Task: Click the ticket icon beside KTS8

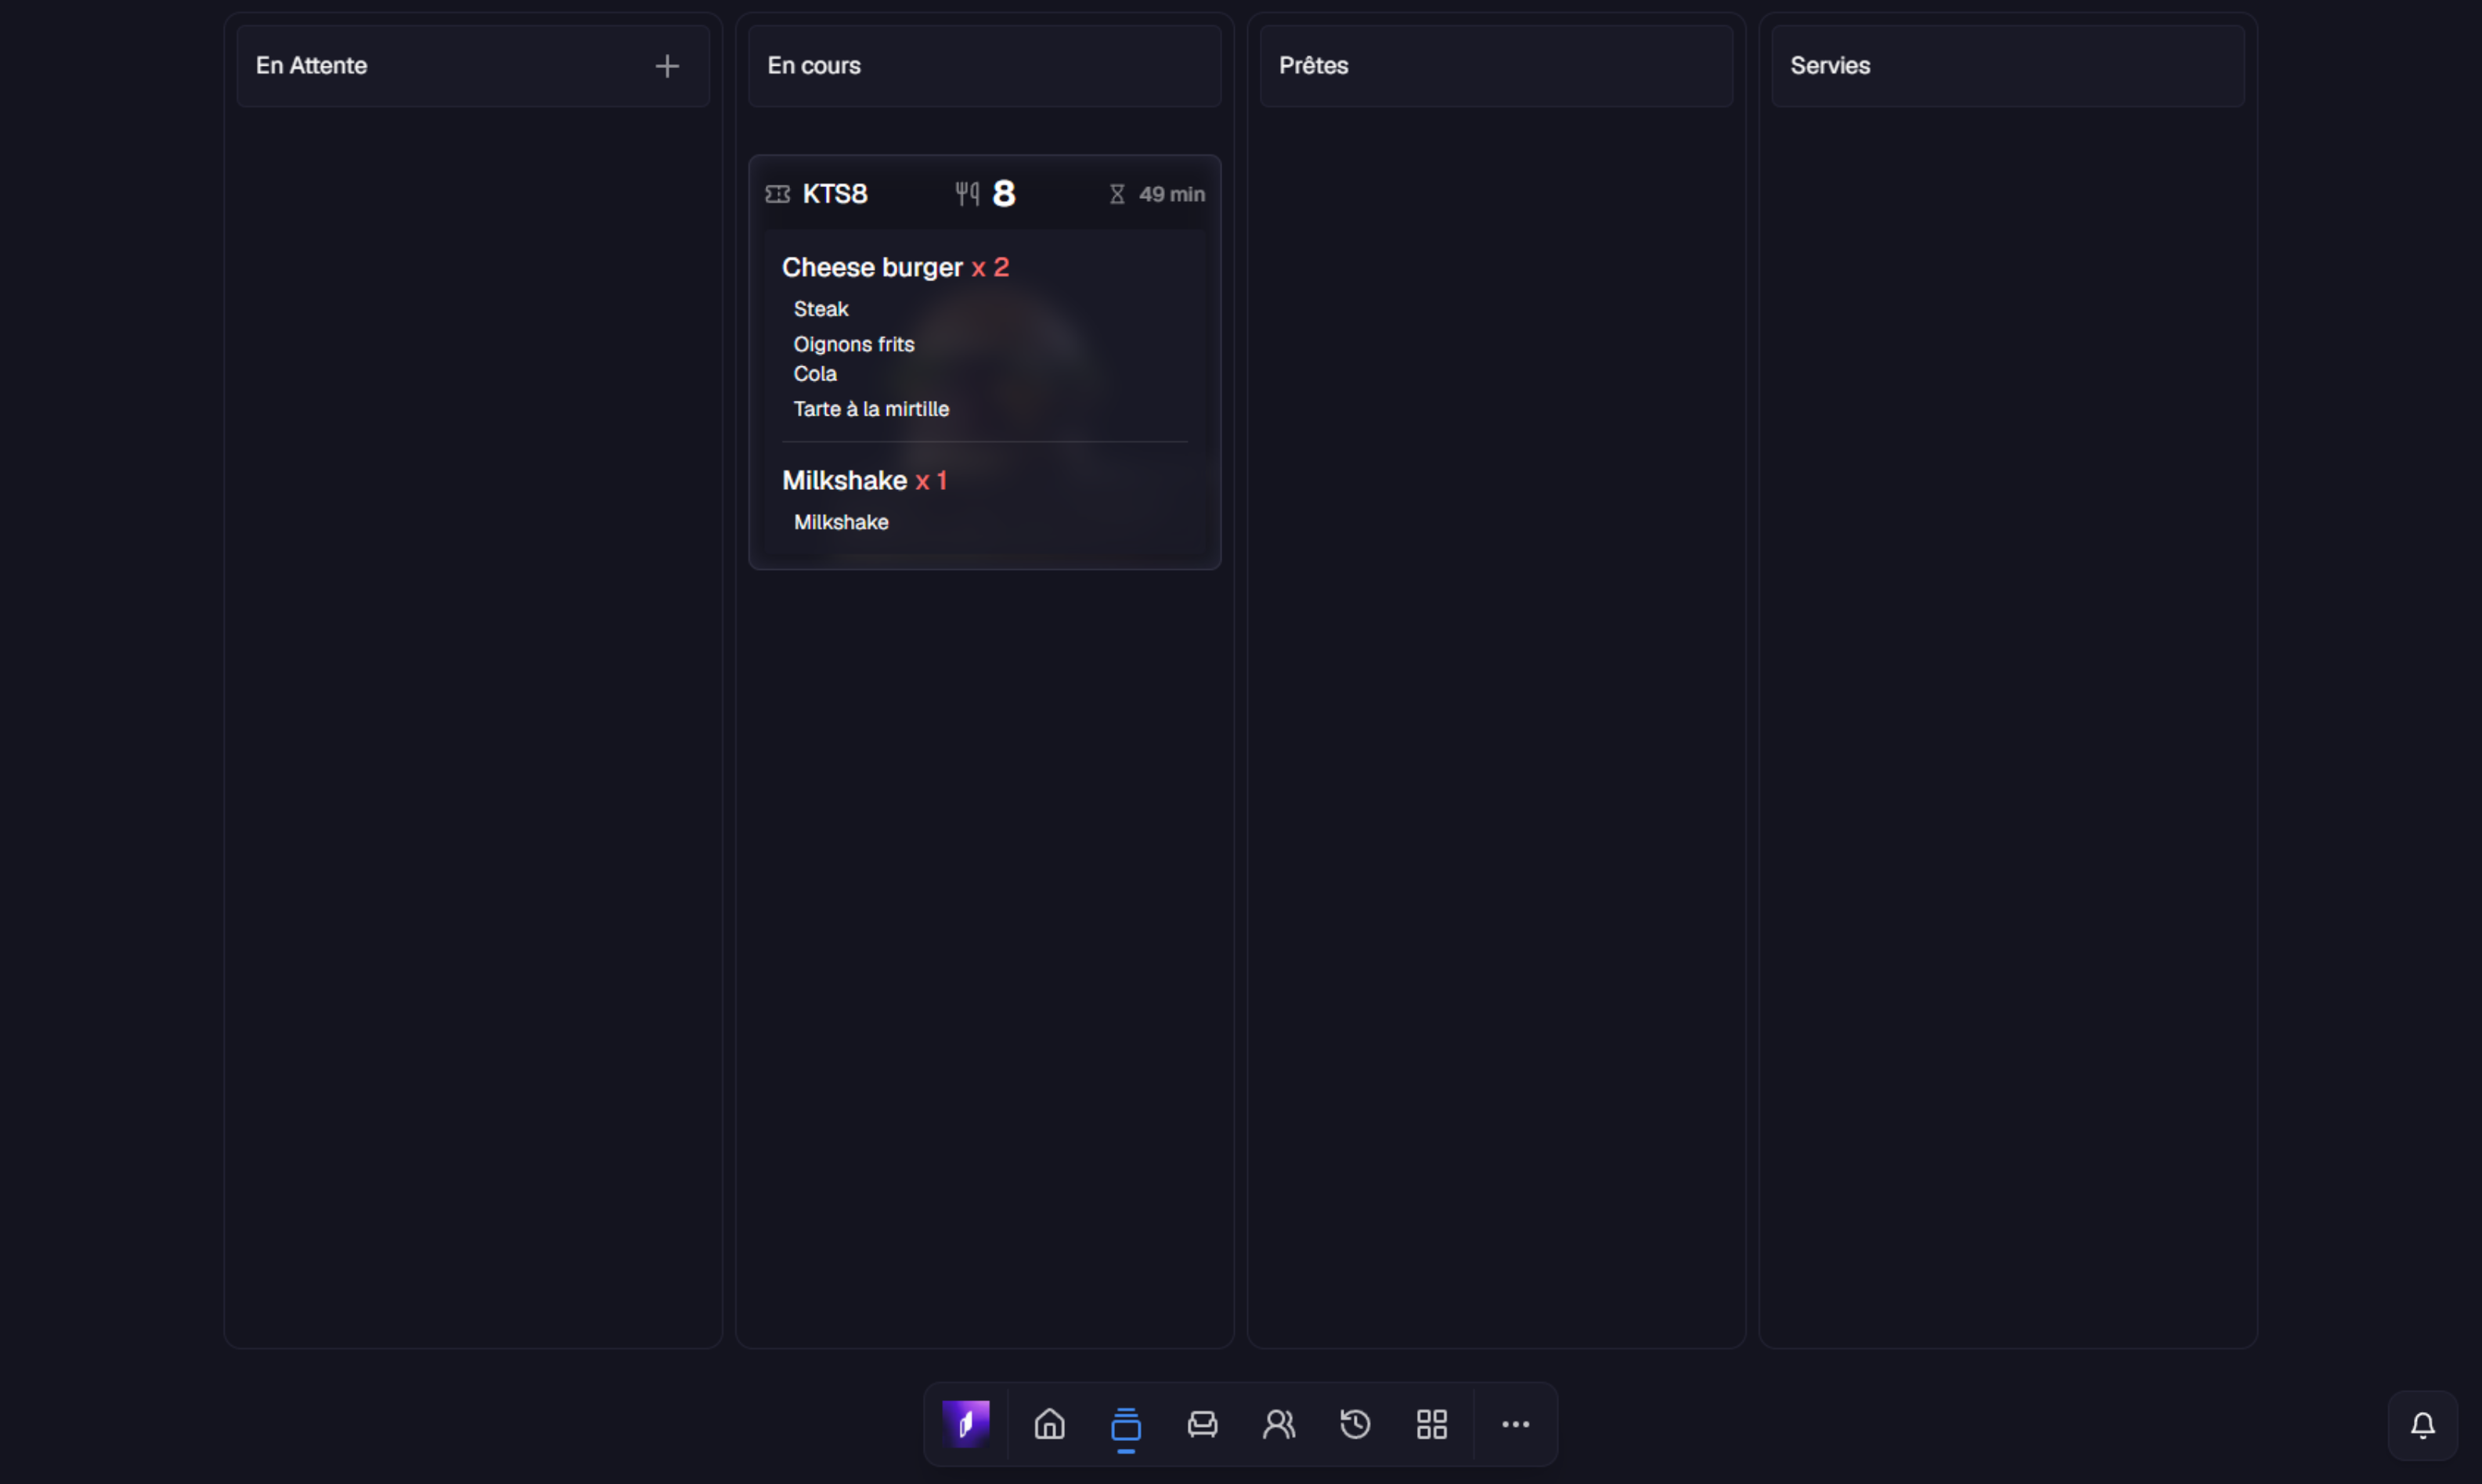Action: (777, 194)
